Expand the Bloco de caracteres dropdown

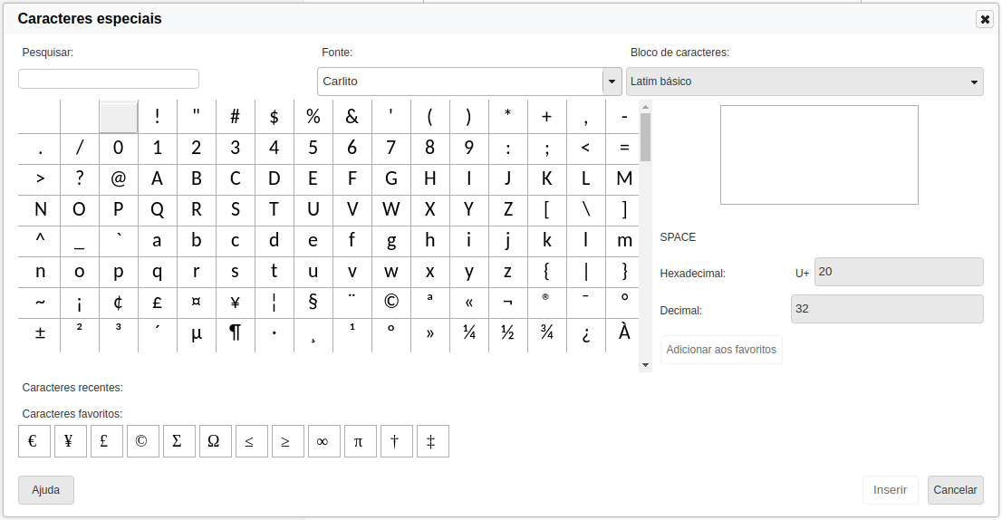tap(975, 82)
